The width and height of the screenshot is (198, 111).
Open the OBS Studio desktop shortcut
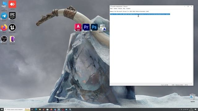click(4, 40)
